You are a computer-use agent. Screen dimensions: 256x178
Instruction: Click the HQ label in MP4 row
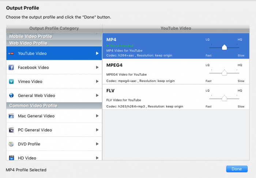(x=240, y=40)
